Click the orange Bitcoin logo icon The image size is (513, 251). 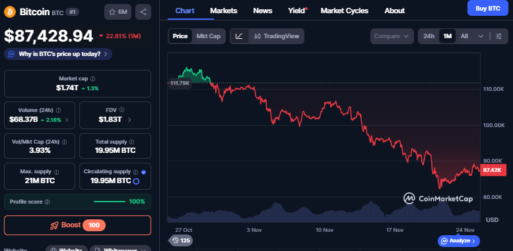tap(9, 12)
